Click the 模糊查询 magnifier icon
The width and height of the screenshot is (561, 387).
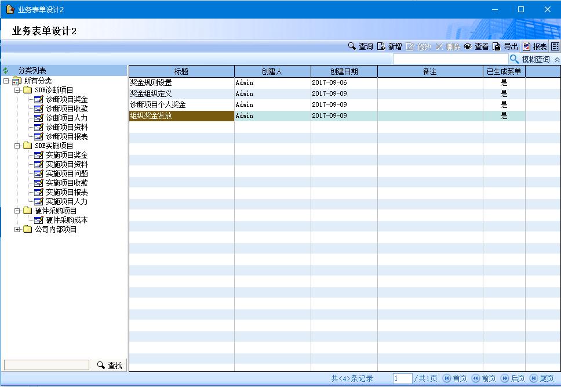click(514, 59)
